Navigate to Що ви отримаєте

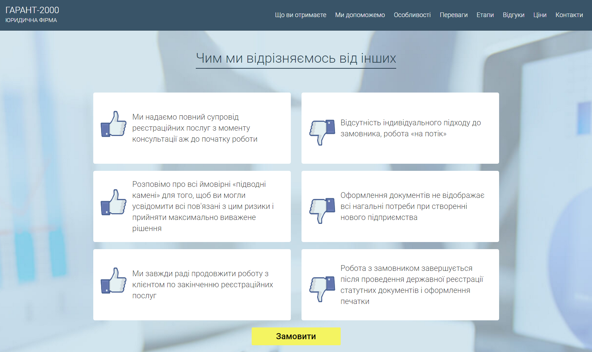click(x=300, y=15)
